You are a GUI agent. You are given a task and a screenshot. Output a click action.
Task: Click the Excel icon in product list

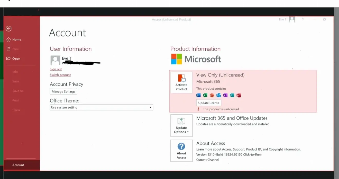coord(205,95)
